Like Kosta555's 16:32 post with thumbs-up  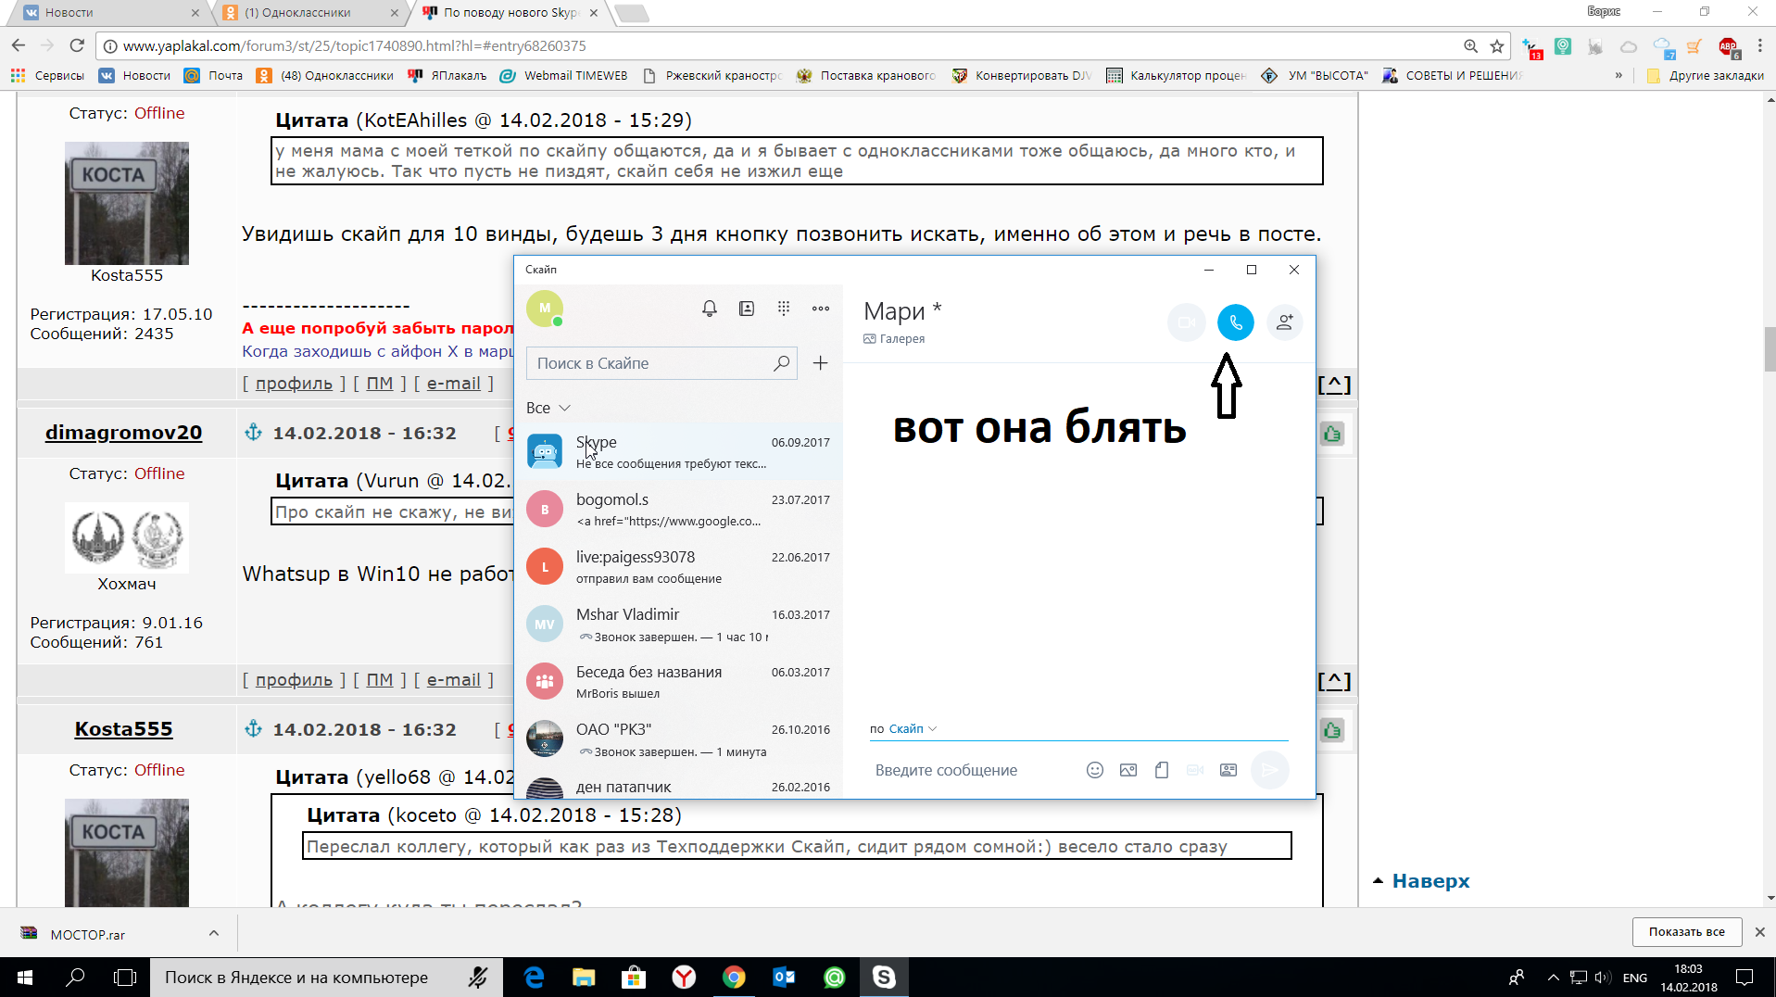[1332, 730]
